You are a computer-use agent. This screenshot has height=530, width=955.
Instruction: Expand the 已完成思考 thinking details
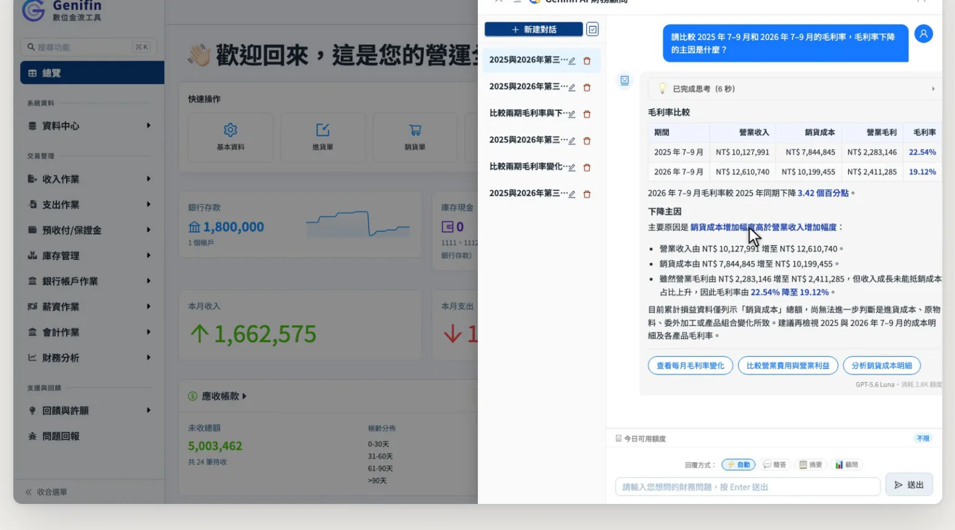(933, 89)
